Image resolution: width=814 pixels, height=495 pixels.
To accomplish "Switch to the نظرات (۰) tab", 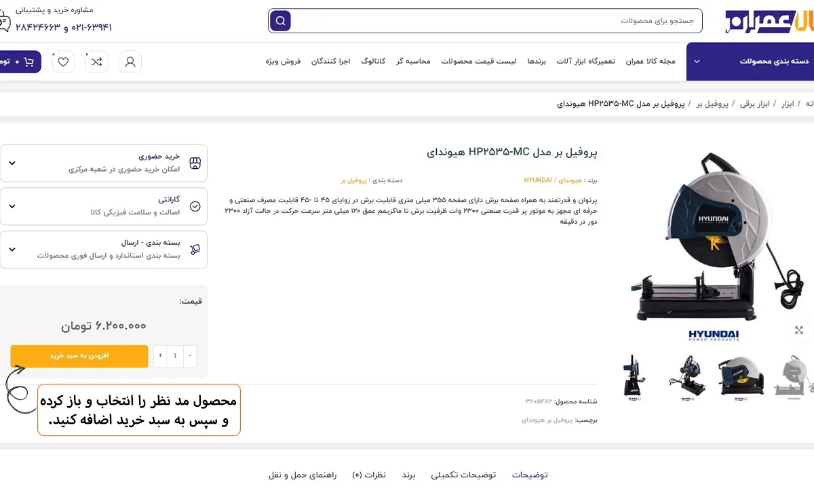I will pos(369,475).
